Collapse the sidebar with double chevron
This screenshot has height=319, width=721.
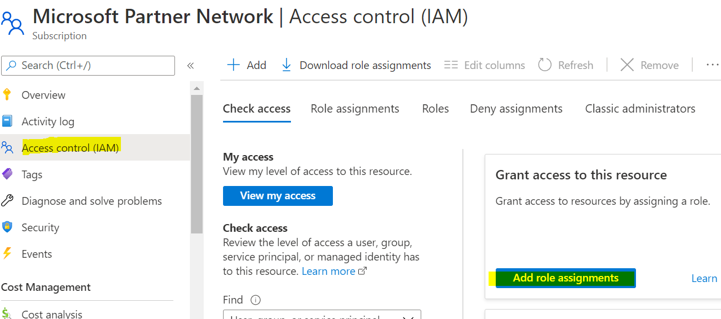tap(190, 65)
